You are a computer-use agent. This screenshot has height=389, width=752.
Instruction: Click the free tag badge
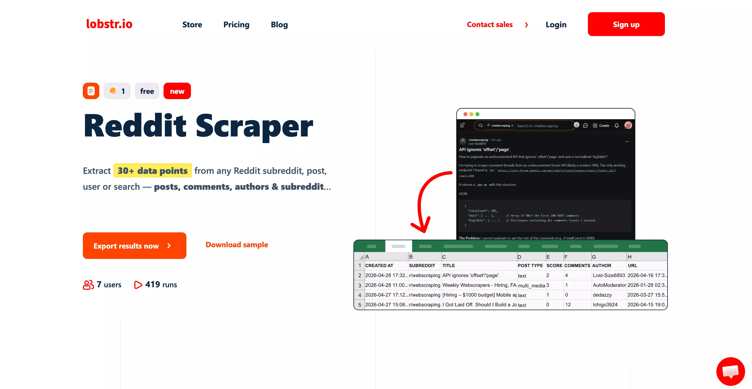pyautogui.click(x=147, y=91)
